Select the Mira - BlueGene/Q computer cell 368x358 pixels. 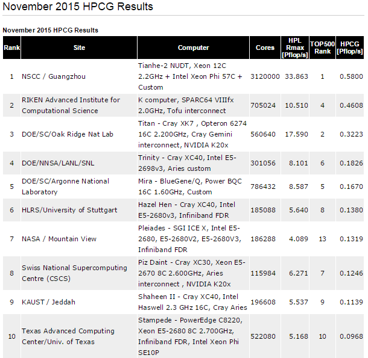(193, 187)
